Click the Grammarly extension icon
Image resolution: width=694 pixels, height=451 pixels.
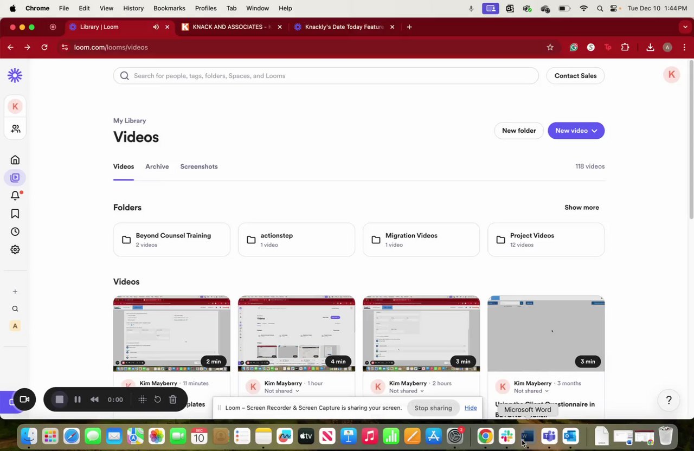pos(574,47)
